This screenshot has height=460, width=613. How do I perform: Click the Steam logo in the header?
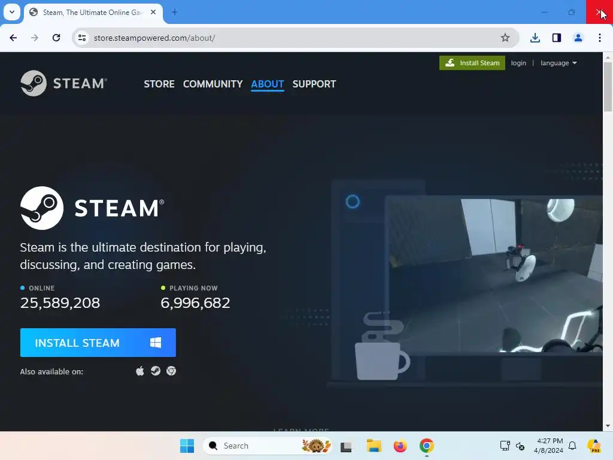pos(63,83)
